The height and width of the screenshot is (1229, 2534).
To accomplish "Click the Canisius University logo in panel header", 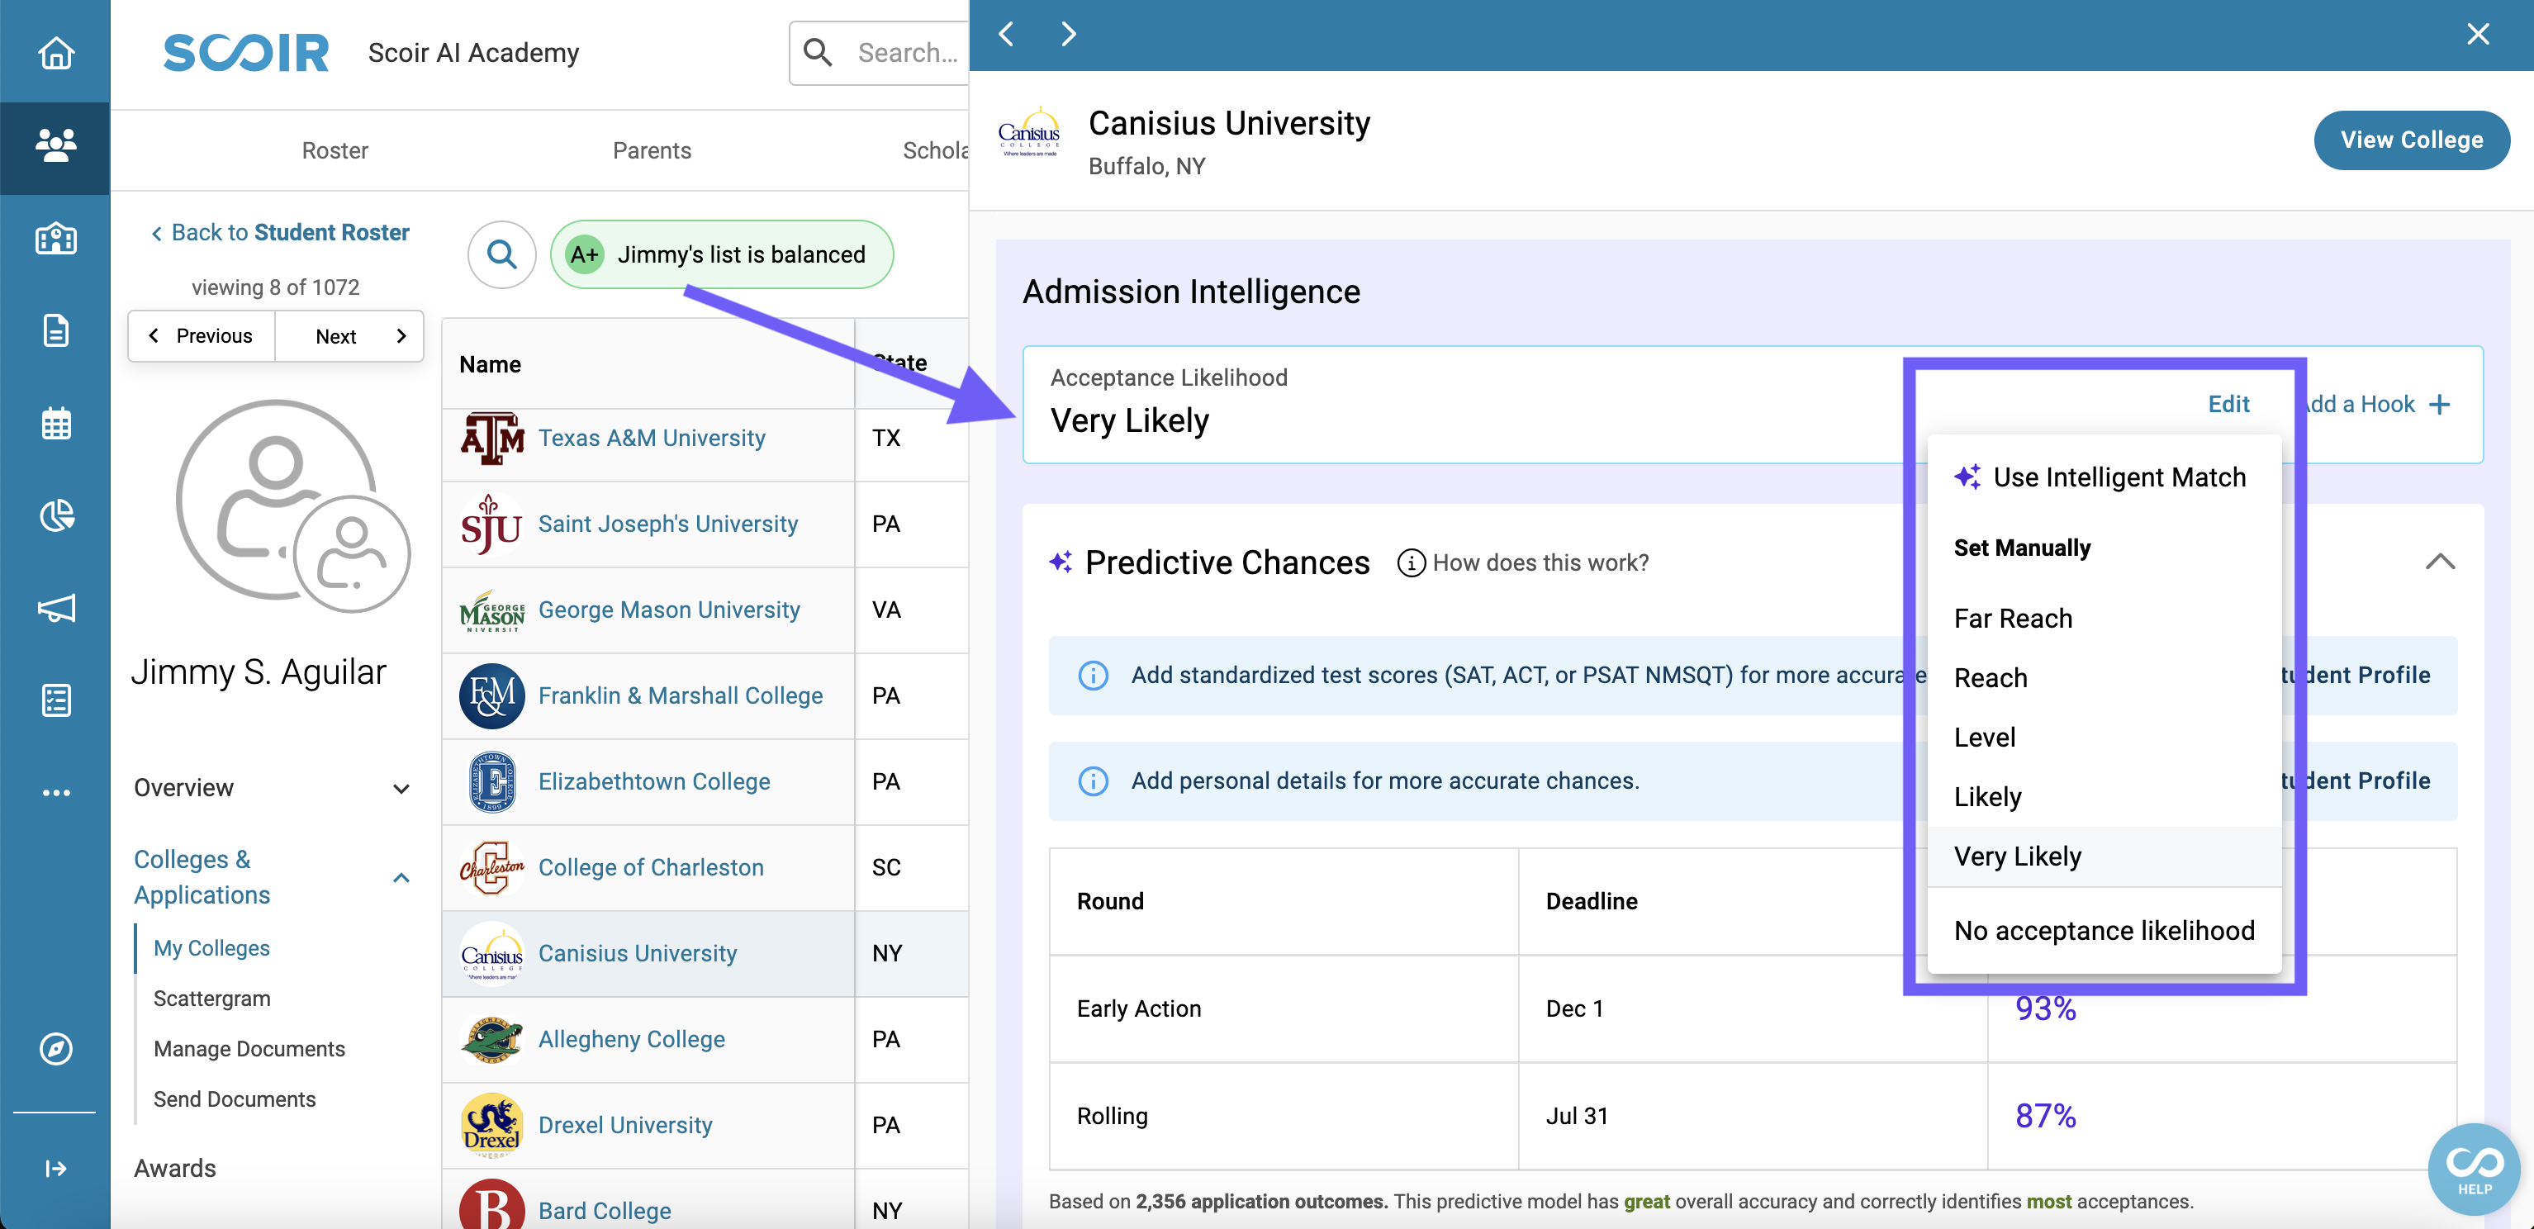I will [1029, 133].
